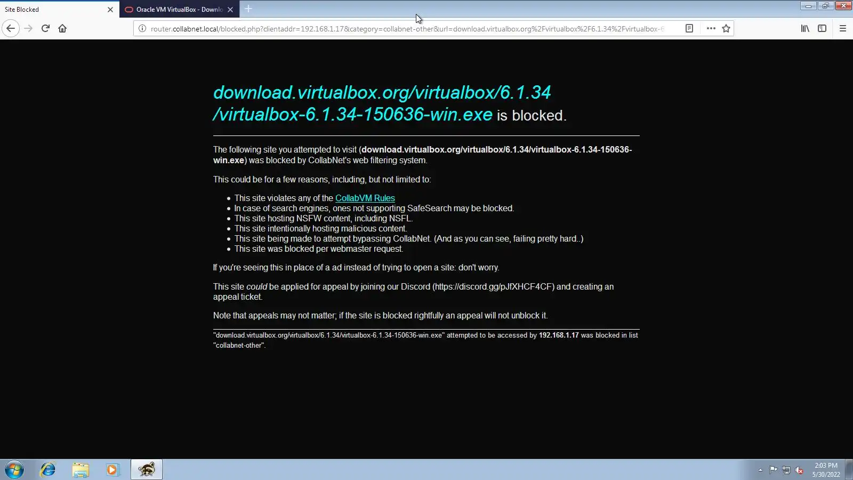853x480 pixels.
Task: Close the Oracle VM VirtualBox tab
Action: pyautogui.click(x=230, y=10)
